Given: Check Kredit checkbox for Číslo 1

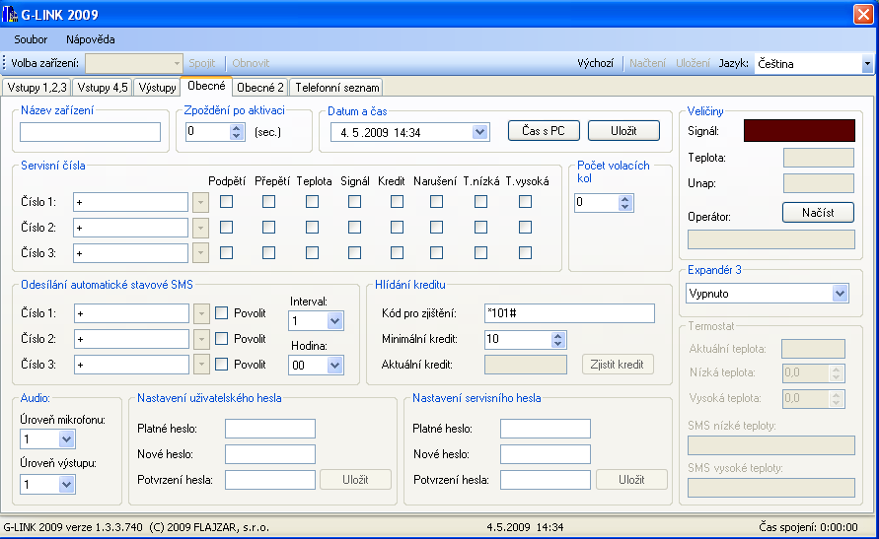Looking at the screenshot, I should pyautogui.click(x=397, y=201).
